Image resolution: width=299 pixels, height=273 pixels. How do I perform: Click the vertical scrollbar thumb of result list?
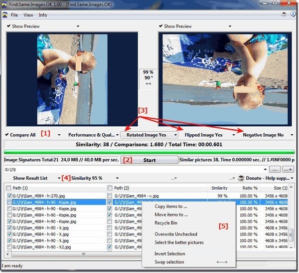(x=291, y=235)
